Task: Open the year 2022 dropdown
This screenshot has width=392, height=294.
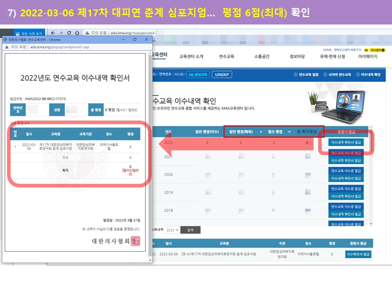Action: [172, 230]
